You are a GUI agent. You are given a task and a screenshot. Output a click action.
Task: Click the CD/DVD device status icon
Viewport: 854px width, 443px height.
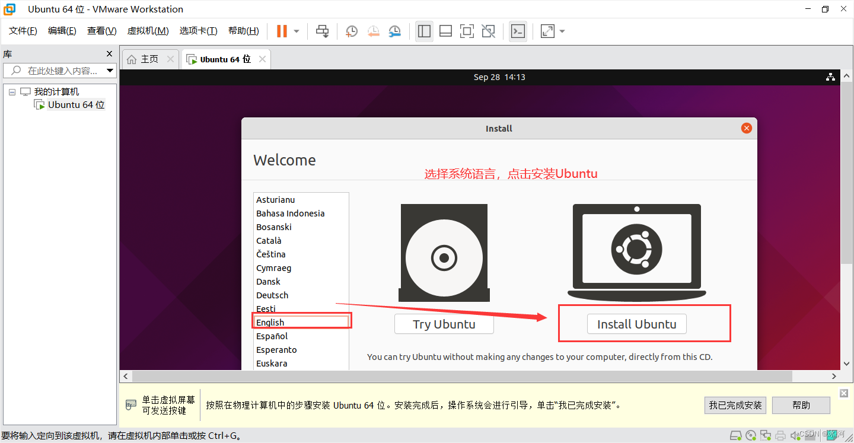coord(750,435)
